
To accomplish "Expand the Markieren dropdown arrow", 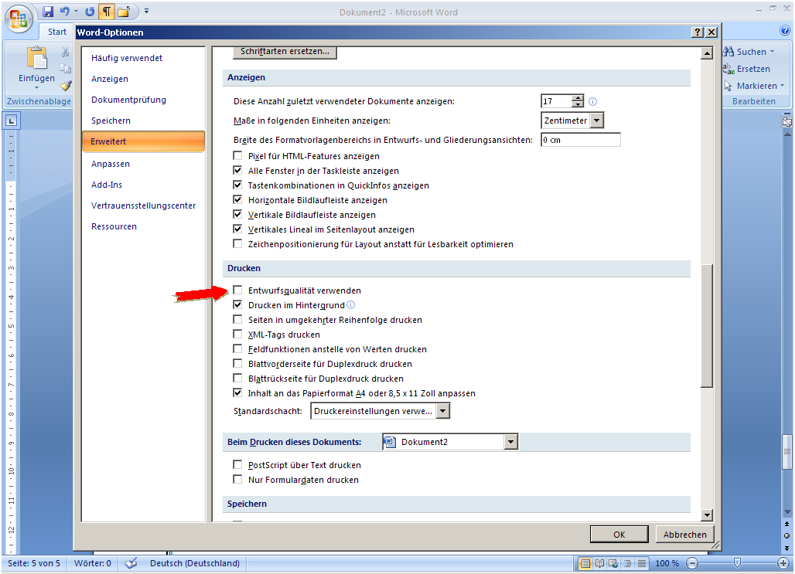I will point(782,86).
